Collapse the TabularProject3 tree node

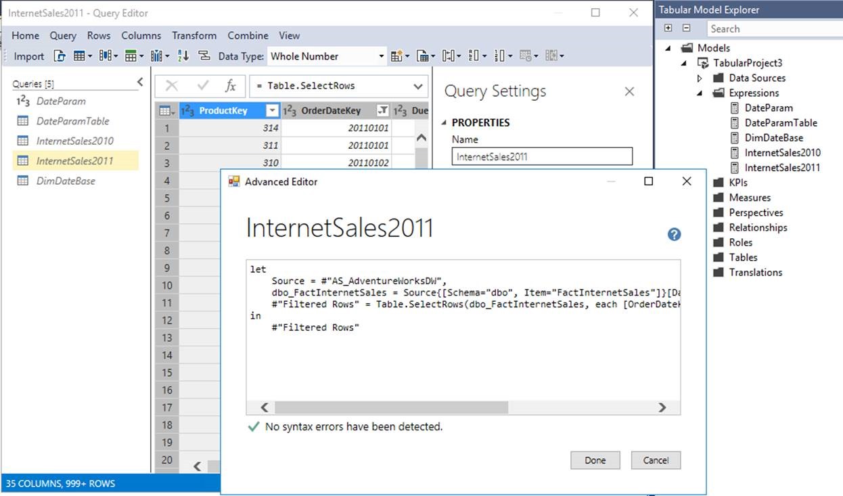point(684,64)
